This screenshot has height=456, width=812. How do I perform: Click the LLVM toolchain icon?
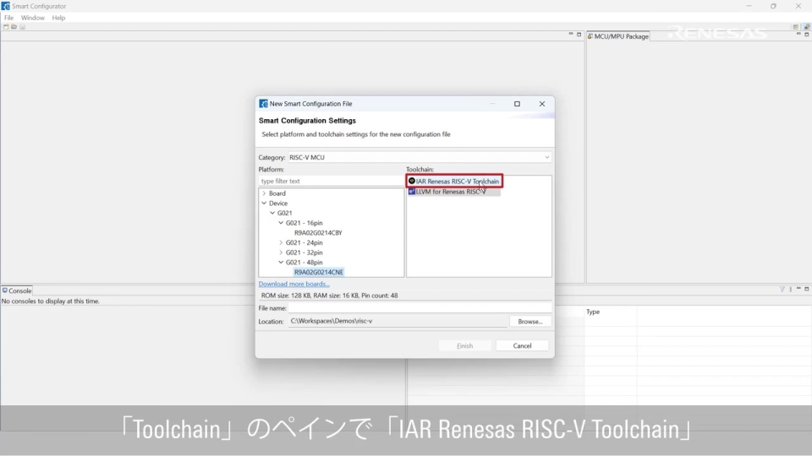(x=412, y=192)
